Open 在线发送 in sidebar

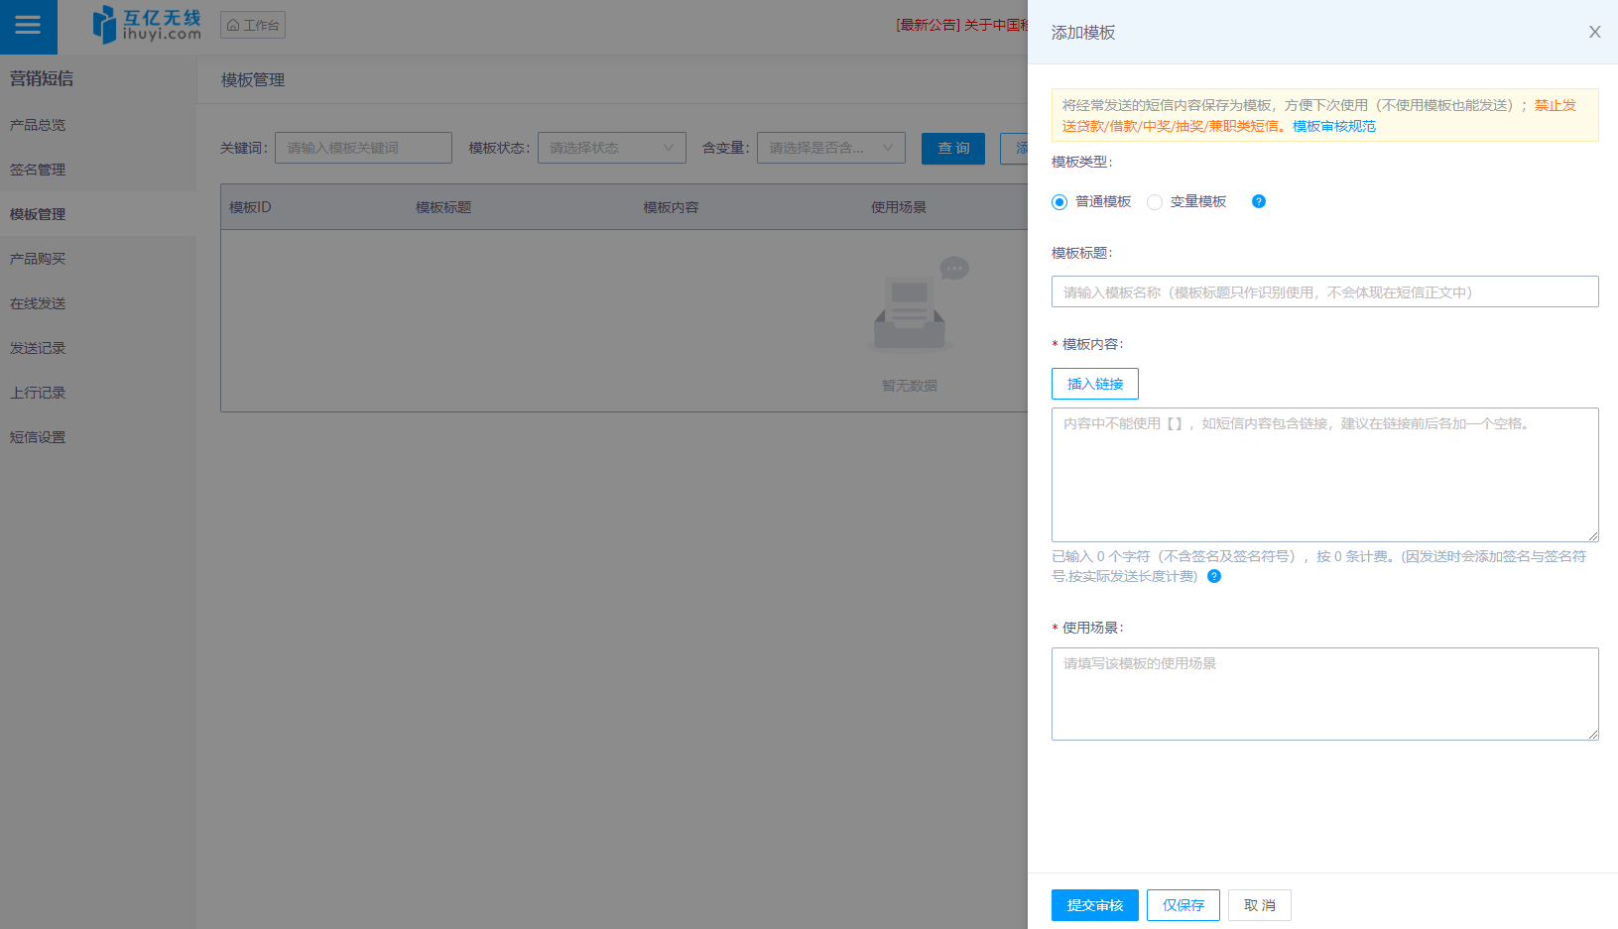pos(38,303)
